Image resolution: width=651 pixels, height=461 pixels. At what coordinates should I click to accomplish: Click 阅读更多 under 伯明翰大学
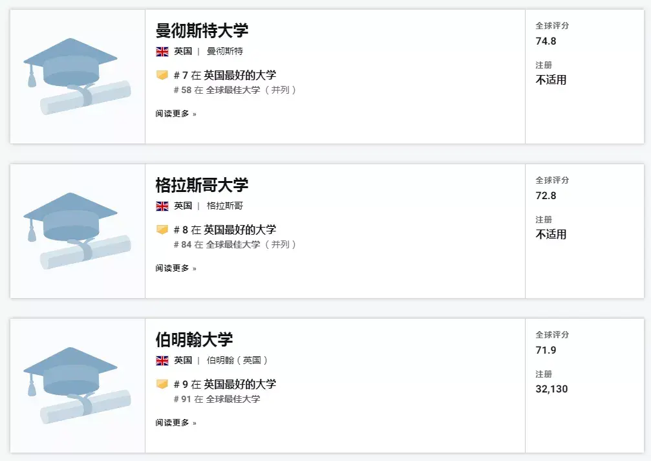pos(176,423)
